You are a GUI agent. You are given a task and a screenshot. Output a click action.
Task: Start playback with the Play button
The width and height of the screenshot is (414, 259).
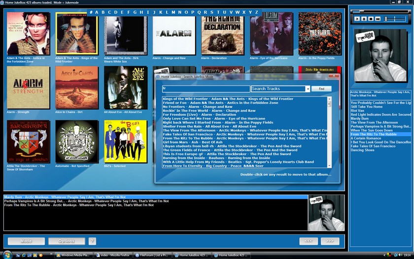tap(357, 19)
